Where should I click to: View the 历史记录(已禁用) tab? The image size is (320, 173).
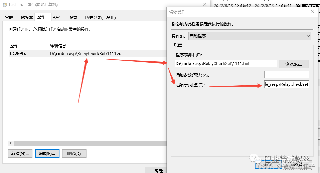(100, 18)
